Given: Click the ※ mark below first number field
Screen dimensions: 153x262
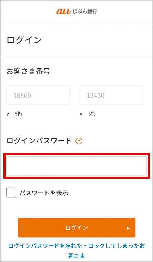Looking at the screenshot, I should click(x=8, y=114).
